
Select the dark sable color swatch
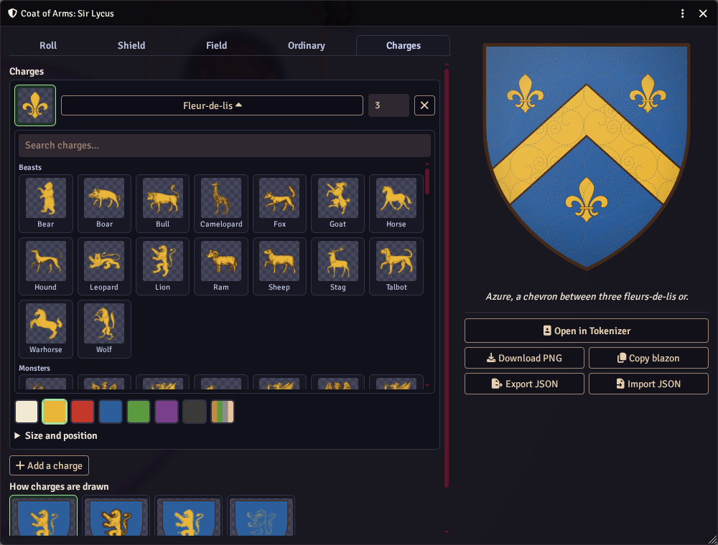click(194, 411)
